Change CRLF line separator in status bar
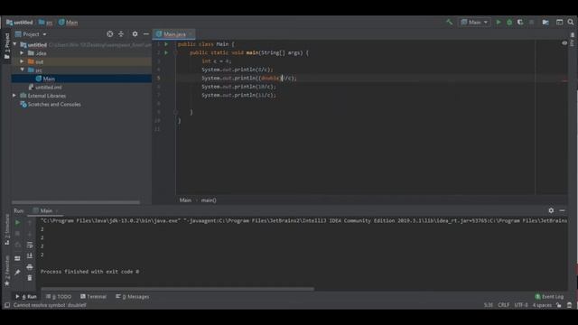This screenshot has width=578, height=325. 504,305
